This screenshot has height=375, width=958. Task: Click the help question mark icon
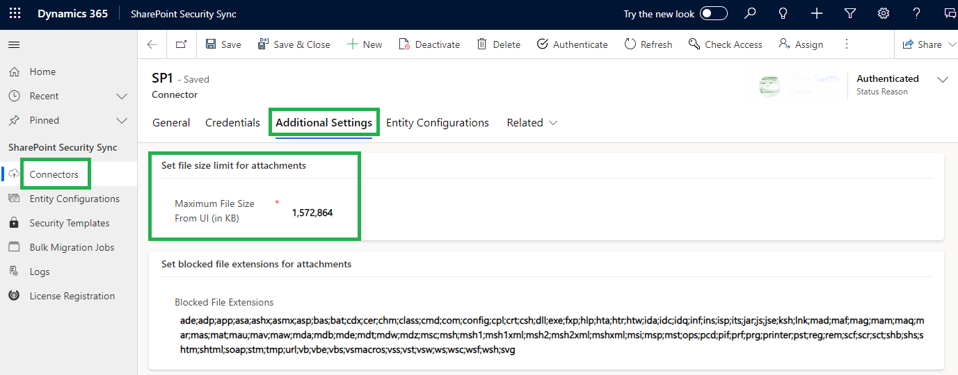[x=917, y=14]
